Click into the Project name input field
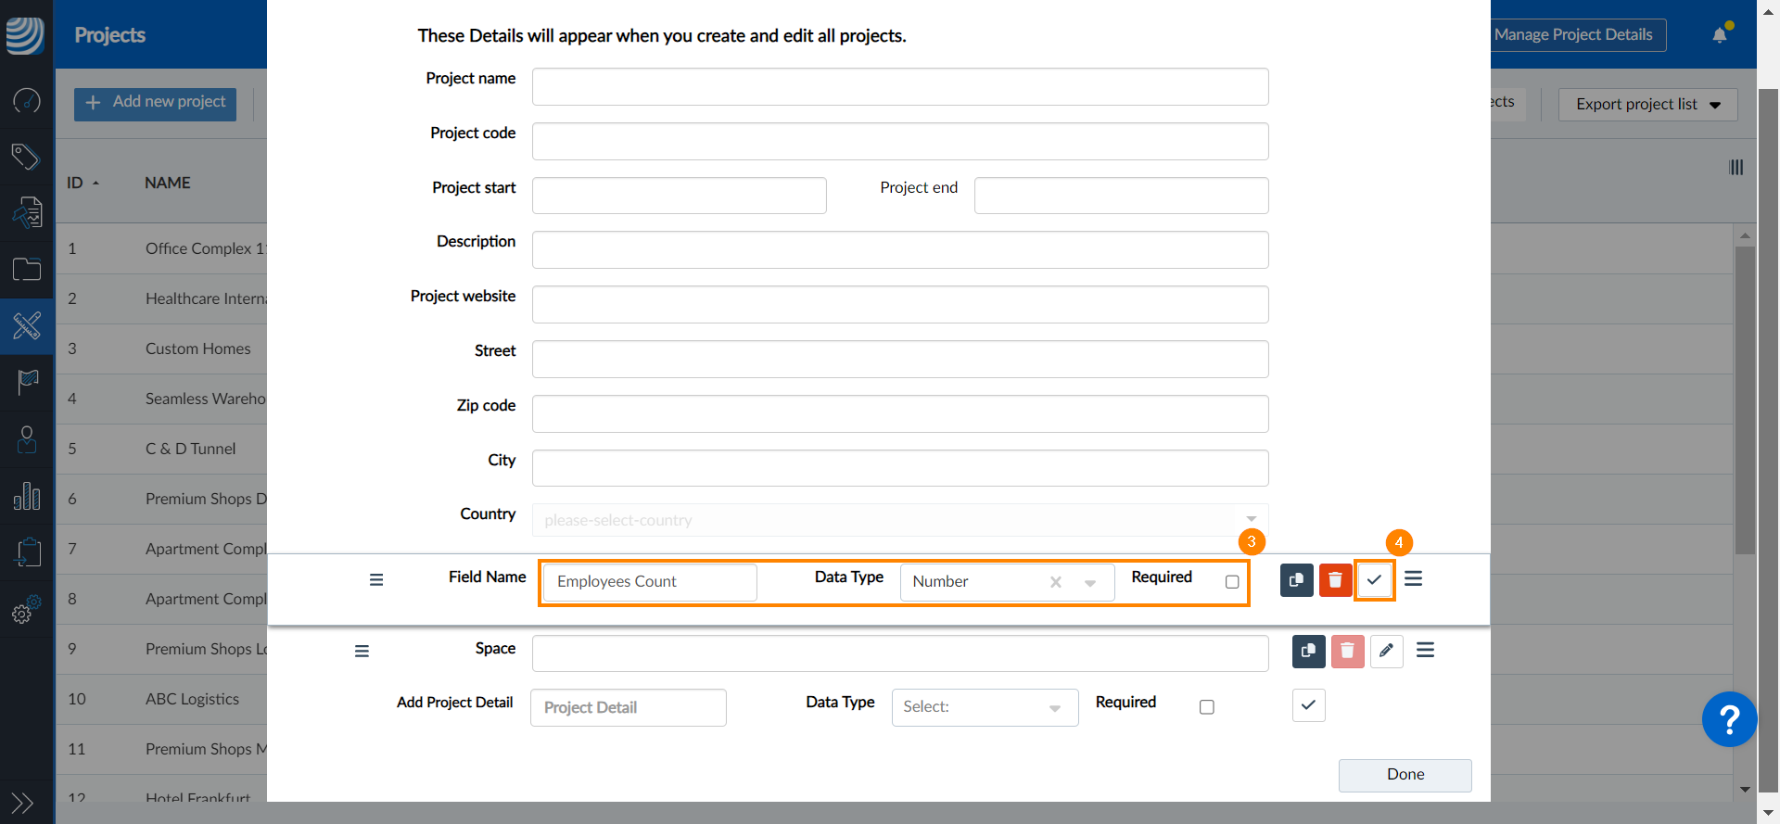Screen dimensions: 1780x824 899,87
